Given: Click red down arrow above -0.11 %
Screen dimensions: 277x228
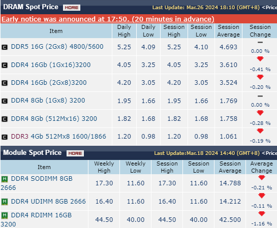Looking at the screenshot, I should point(261,196).
